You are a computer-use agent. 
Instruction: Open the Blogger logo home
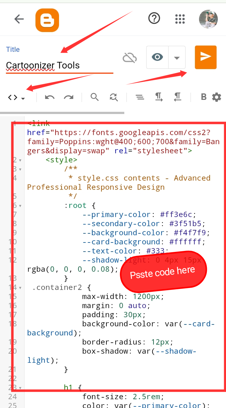click(47, 20)
